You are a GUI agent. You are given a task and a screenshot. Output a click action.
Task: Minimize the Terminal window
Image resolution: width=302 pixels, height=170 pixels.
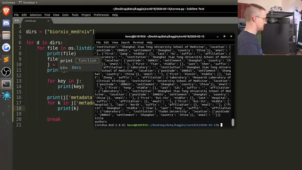(x=218, y=36)
